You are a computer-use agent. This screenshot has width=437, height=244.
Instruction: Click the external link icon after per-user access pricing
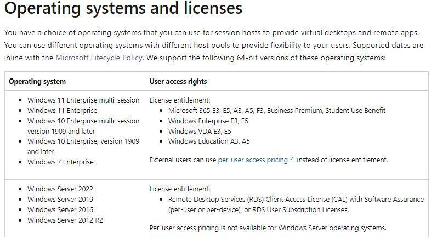coord(291,160)
